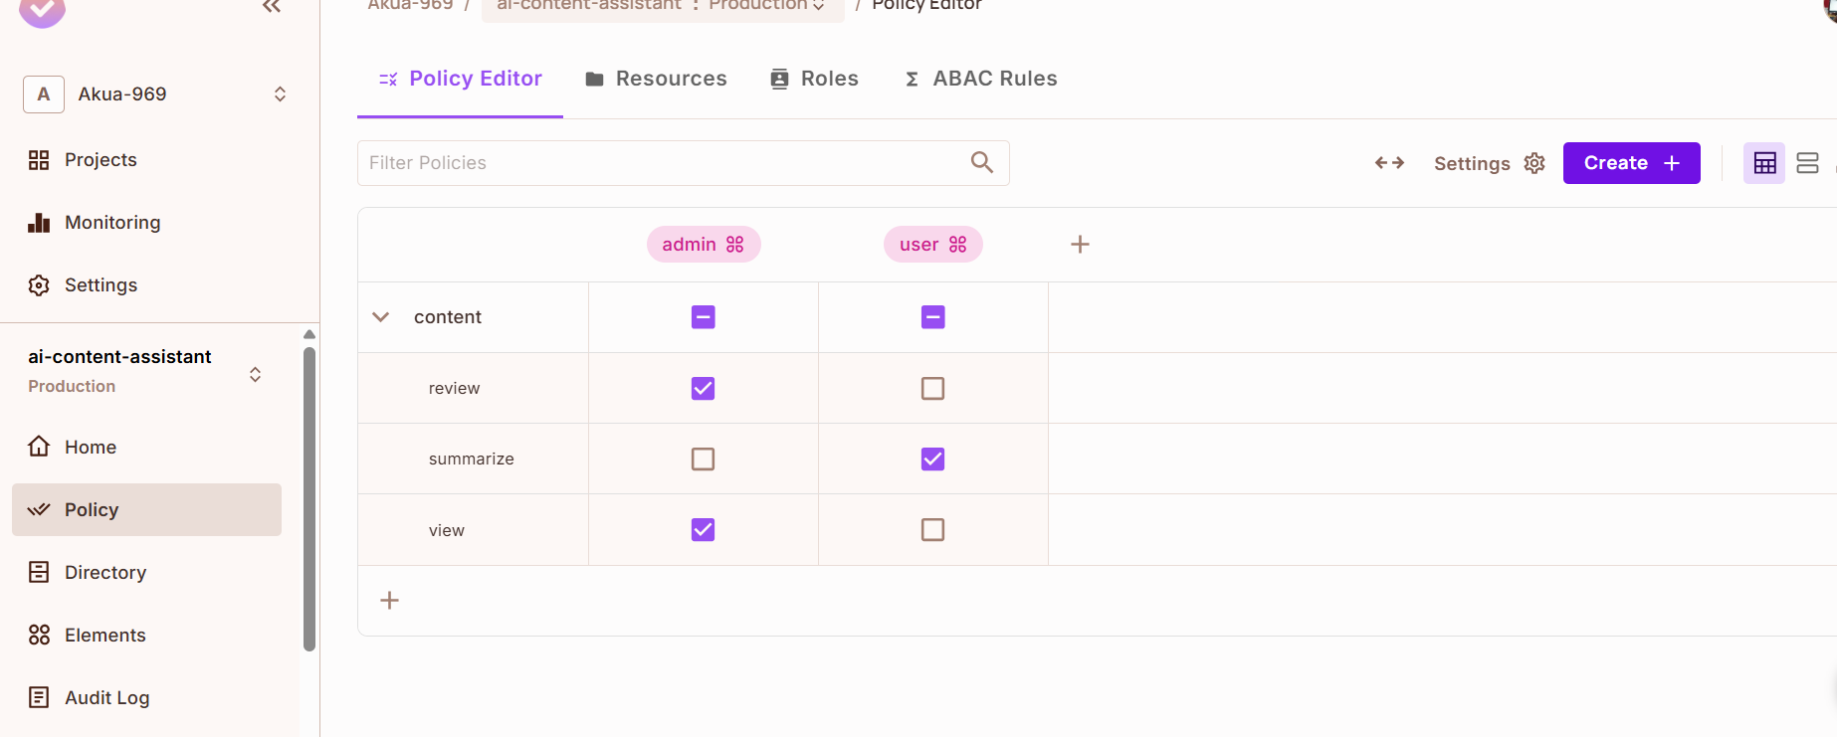
Task: Select Policy in the sidebar
Action: (x=146, y=510)
